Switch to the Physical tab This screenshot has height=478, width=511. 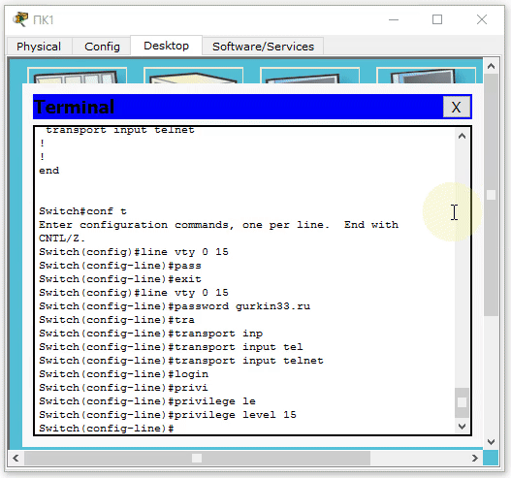pyautogui.click(x=39, y=47)
